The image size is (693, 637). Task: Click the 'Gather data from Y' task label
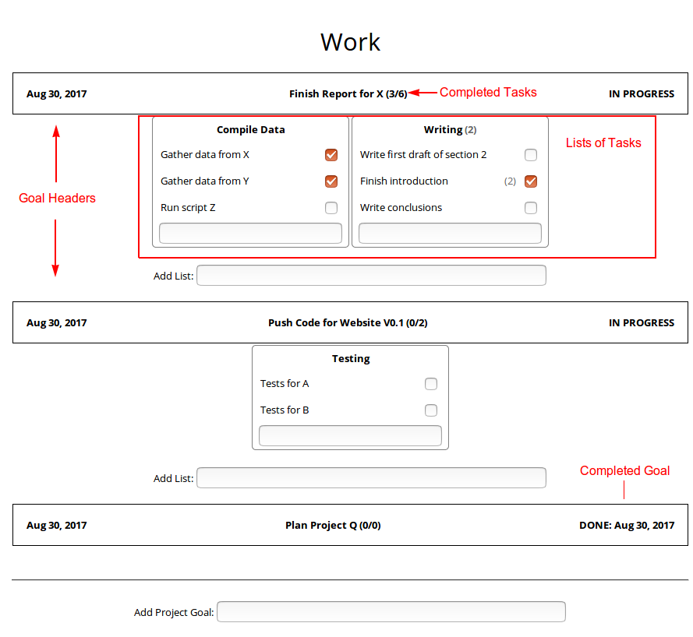[x=205, y=181]
